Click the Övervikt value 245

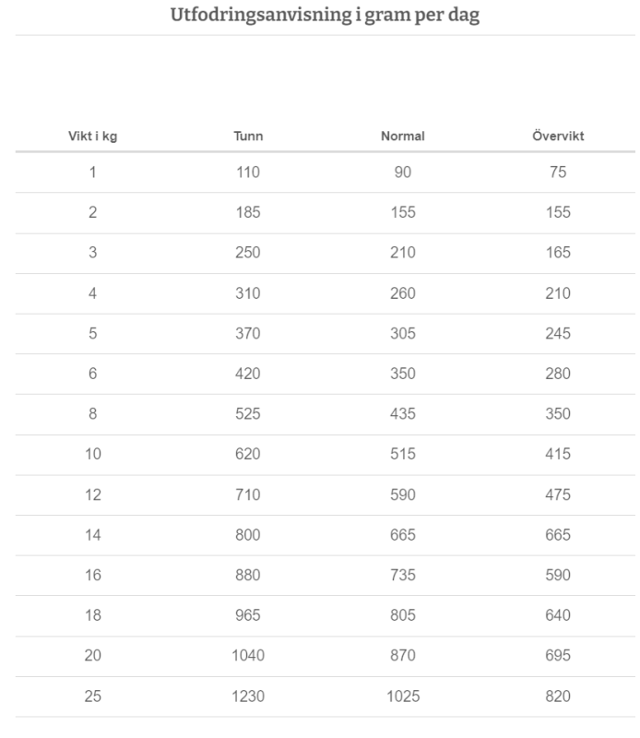(558, 334)
